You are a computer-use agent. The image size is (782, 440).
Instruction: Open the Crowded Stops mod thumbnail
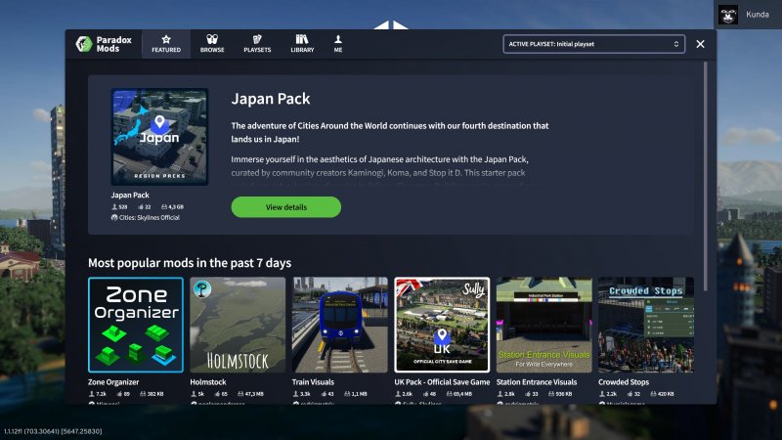(x=645, y=325)
